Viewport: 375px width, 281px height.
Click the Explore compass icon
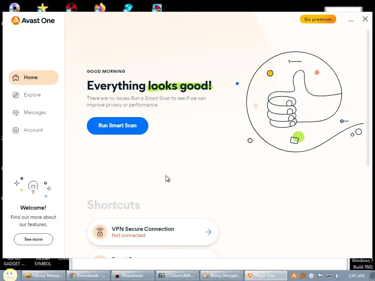(x=16, y=95)
